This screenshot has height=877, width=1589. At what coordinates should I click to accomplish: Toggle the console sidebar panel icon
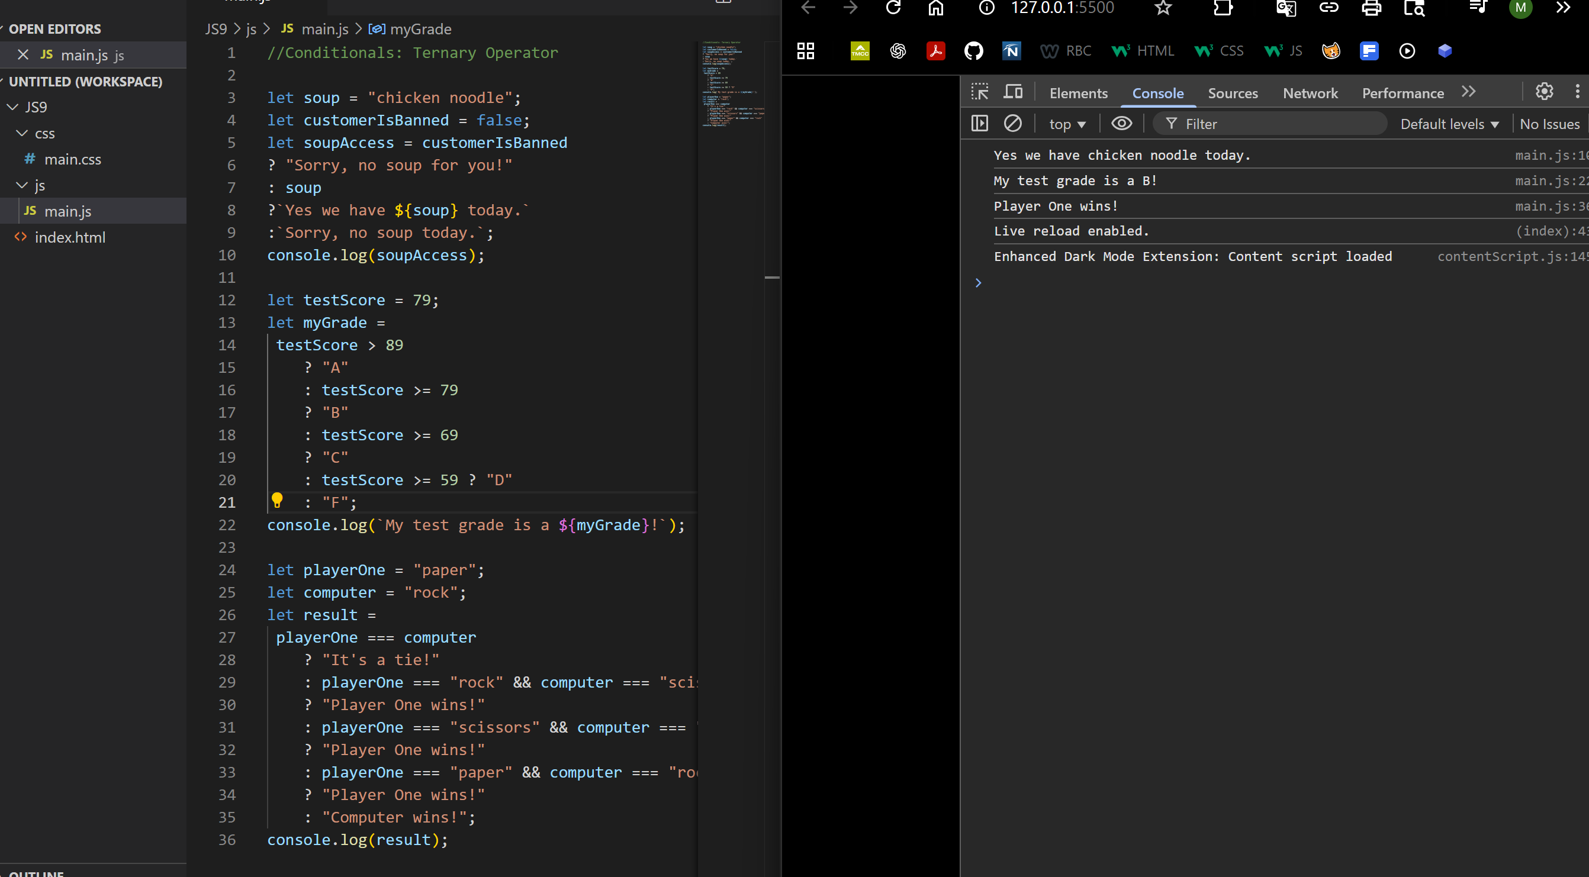coord(980,123)
